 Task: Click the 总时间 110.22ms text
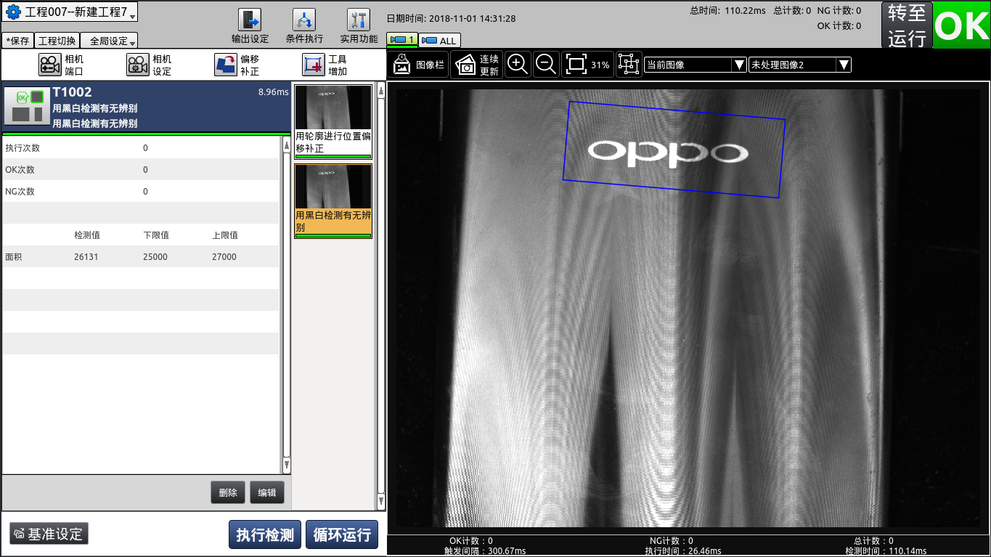(x=727, y=10)
